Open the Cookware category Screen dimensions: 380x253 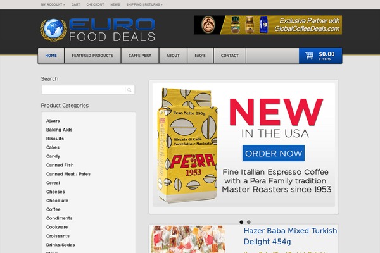[x=57, y=227]
